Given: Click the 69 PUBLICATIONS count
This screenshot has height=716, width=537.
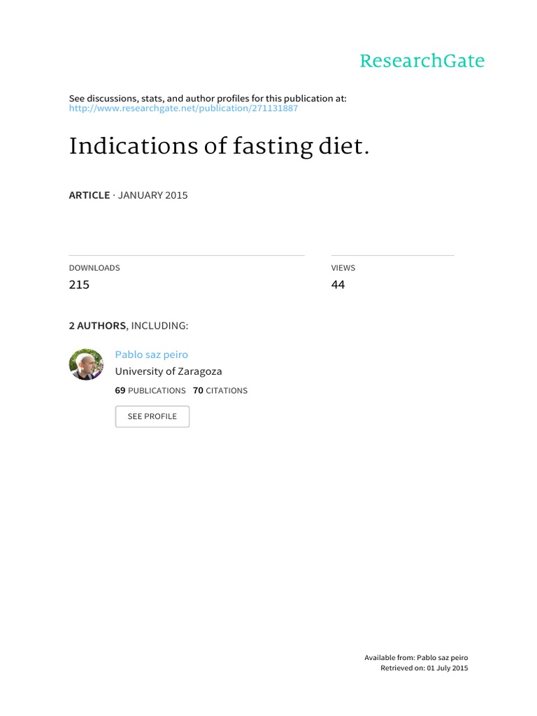Looking at the screenshot, I should click(150, 391).
